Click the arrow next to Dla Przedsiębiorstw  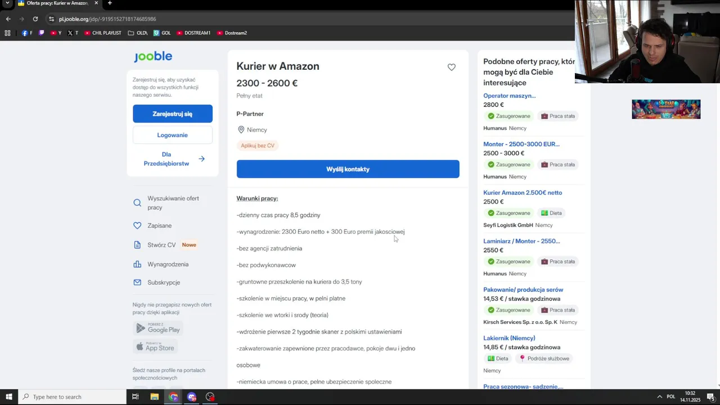201,159
